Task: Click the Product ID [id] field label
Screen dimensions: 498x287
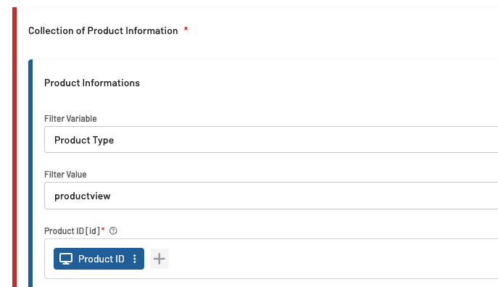Action: pos(72,230)
